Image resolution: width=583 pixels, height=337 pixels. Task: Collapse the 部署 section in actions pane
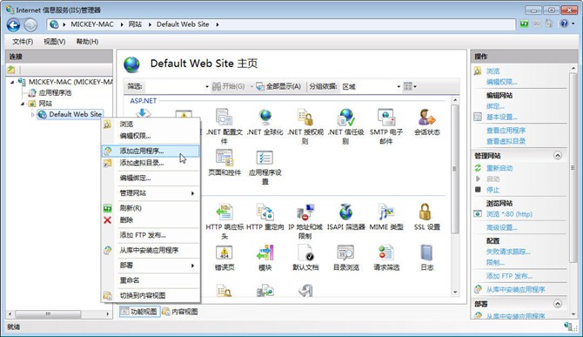click(558, 304)
